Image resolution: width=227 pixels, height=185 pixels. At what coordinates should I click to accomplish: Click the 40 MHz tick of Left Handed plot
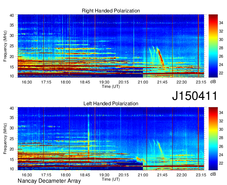[x=12, y=108]
